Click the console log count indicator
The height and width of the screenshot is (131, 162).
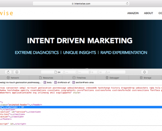(91, 72)
